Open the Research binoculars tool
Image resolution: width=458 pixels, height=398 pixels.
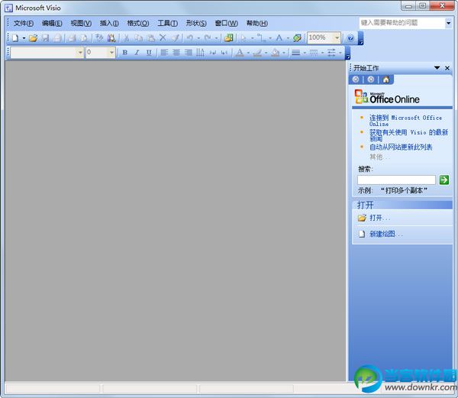(x=111, y=38)
